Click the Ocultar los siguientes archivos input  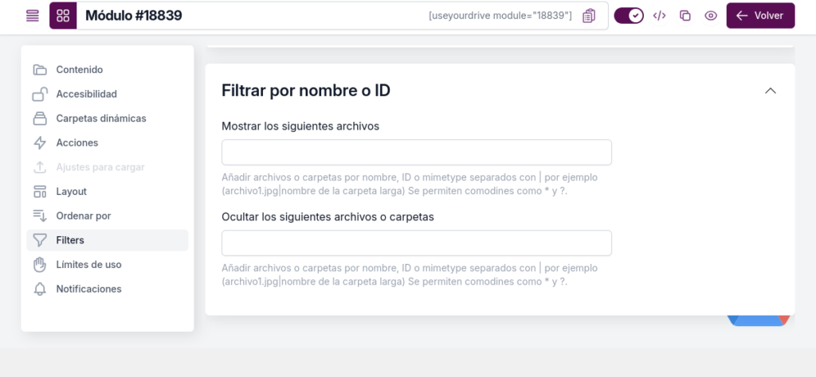416,243
